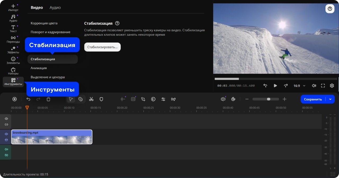Viewport: 339px width, 178px height.
Task: Toggle visibility of the top timeline track
Action: [6, 118]
